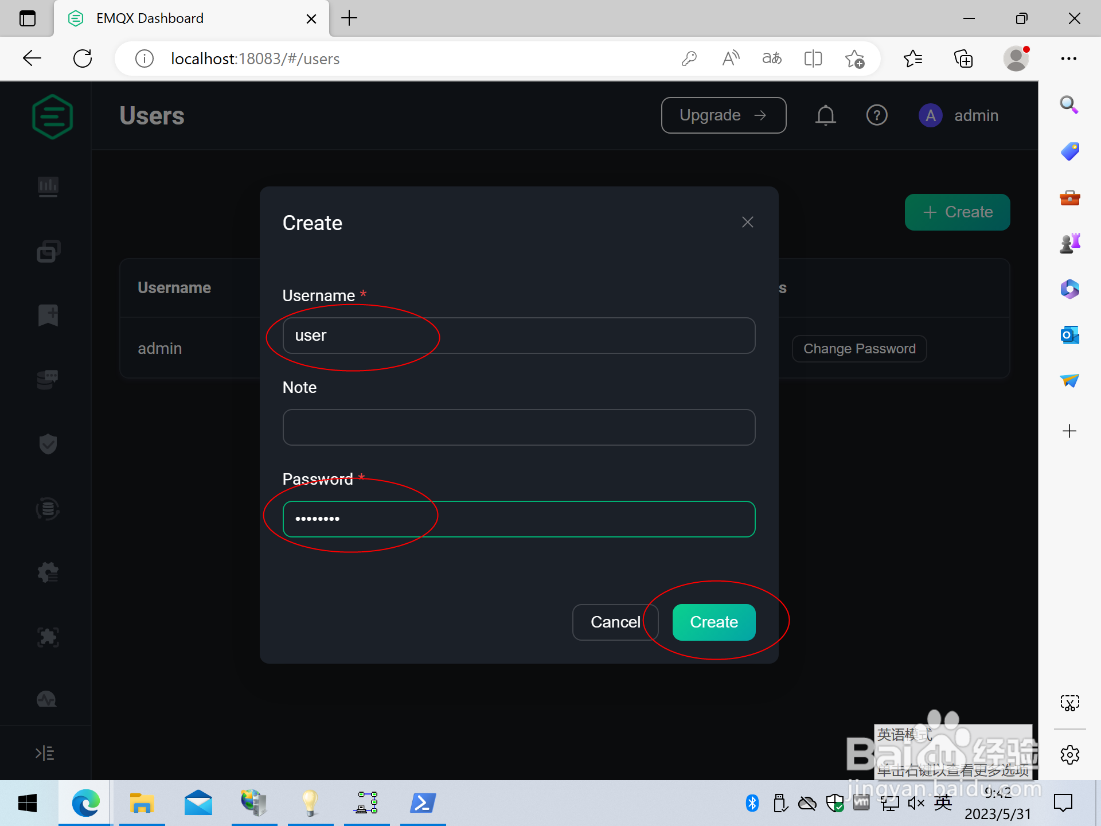Image resolution: width=1101 pixels, height=826 pixels.
Task: Open the access control shield icon
Action: 48,443
